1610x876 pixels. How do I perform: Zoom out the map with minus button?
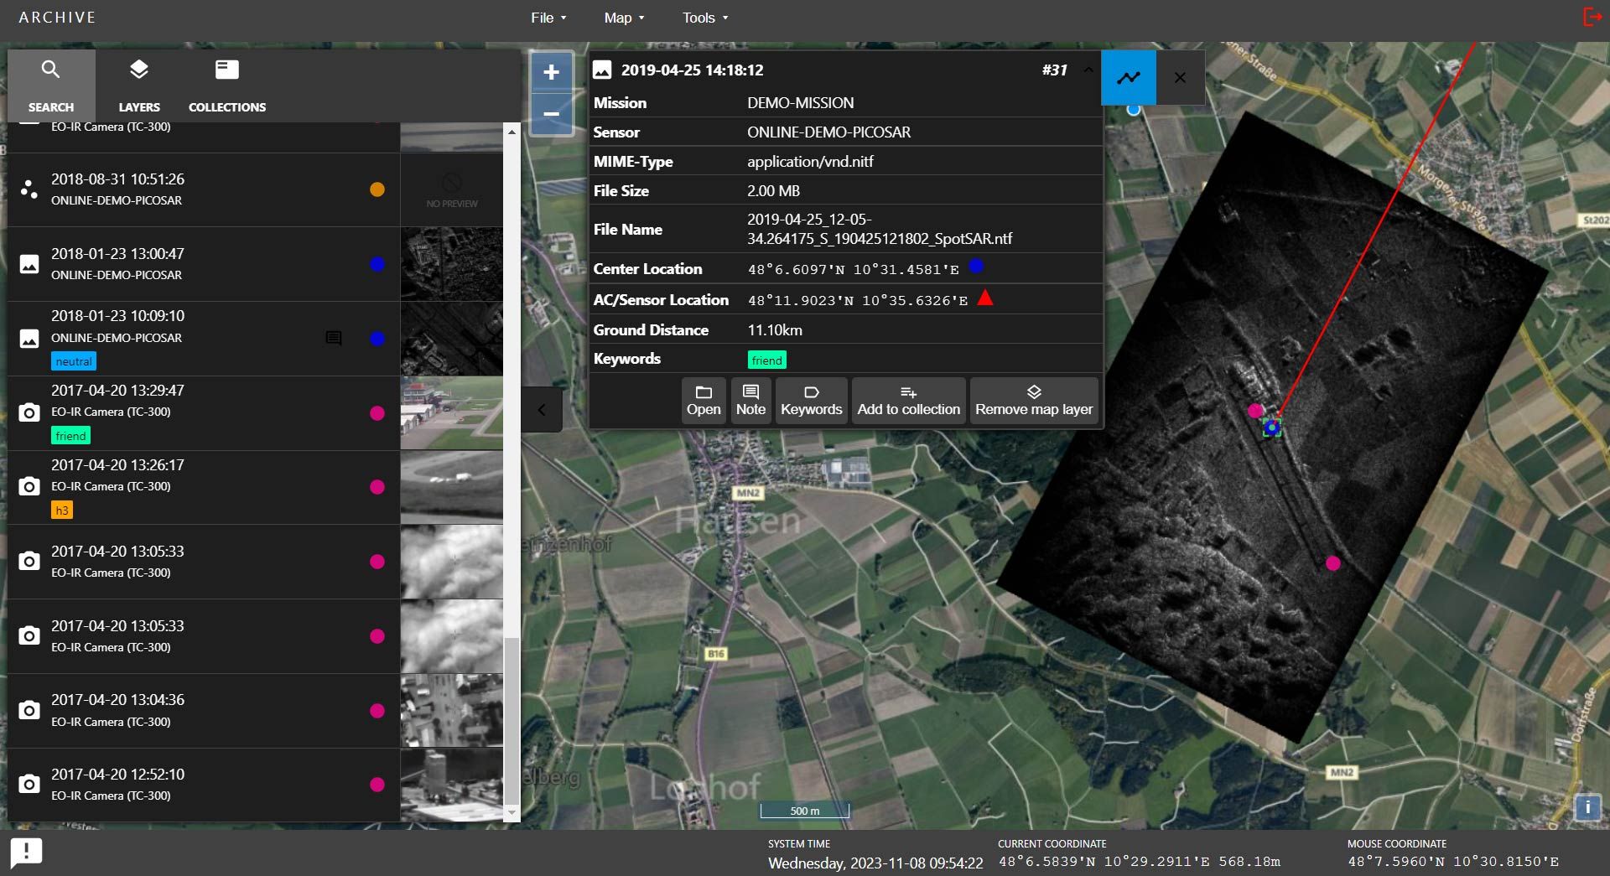click(x=551, y=114)
